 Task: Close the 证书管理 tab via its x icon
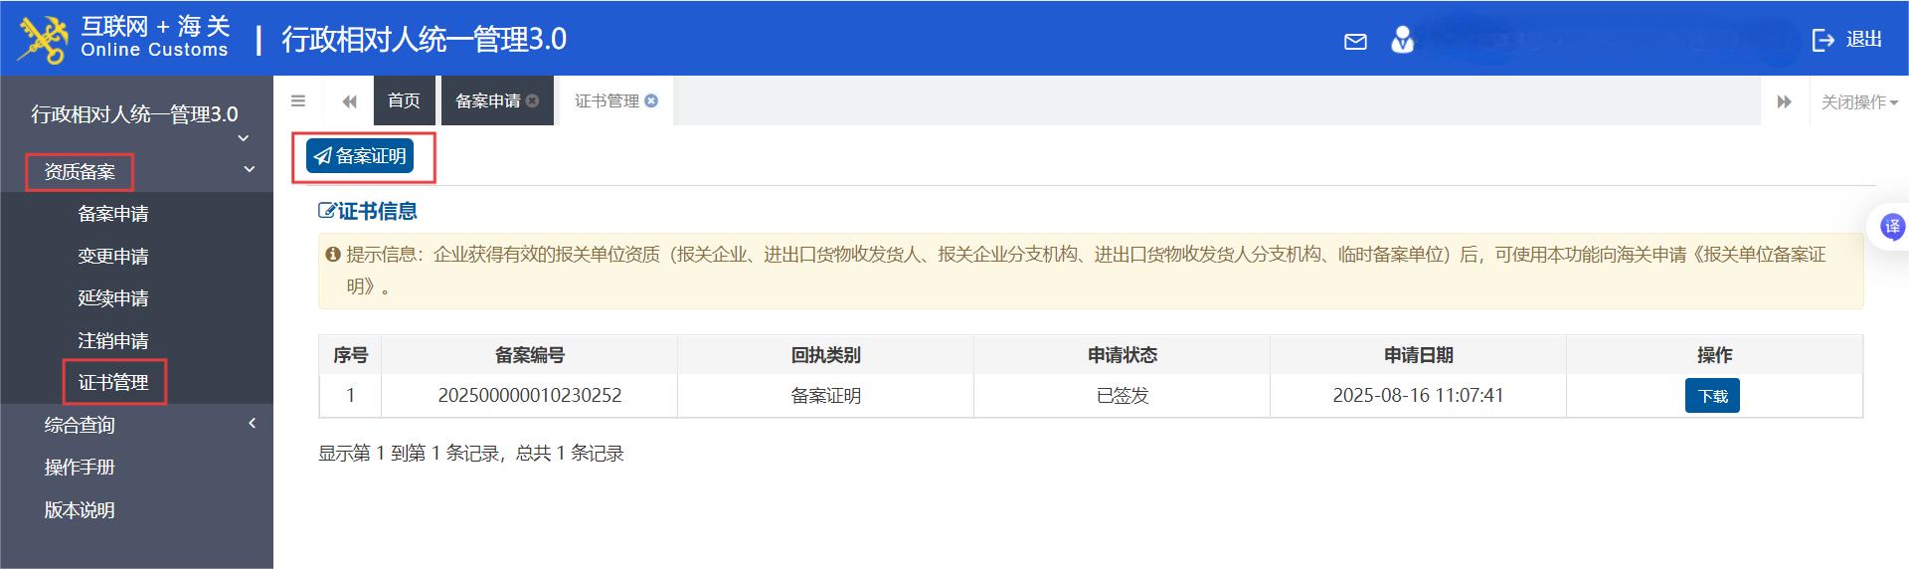651,100
